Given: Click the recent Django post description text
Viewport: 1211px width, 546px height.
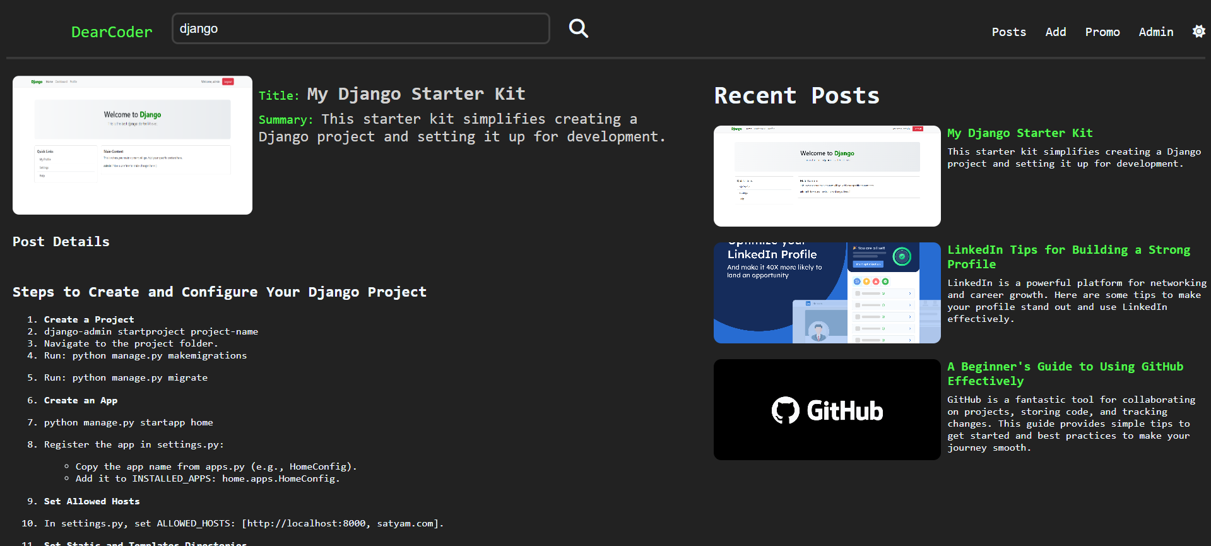Looking at the screenshot, I should (1074, 158).
